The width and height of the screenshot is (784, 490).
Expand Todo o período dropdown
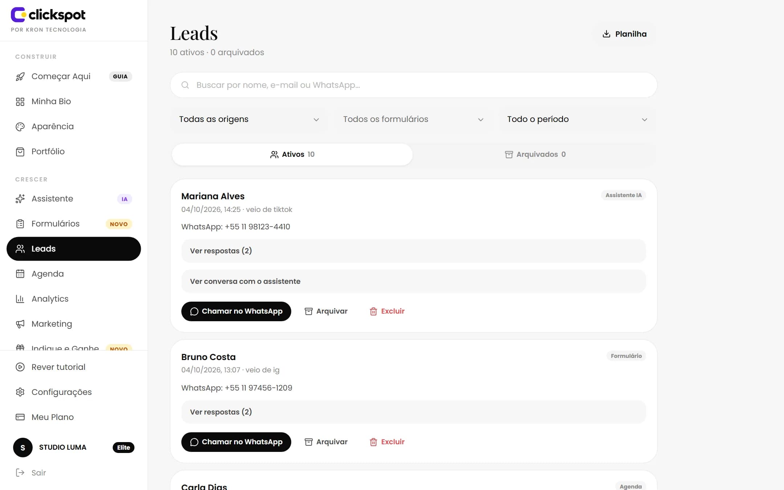tap(577, 119)
